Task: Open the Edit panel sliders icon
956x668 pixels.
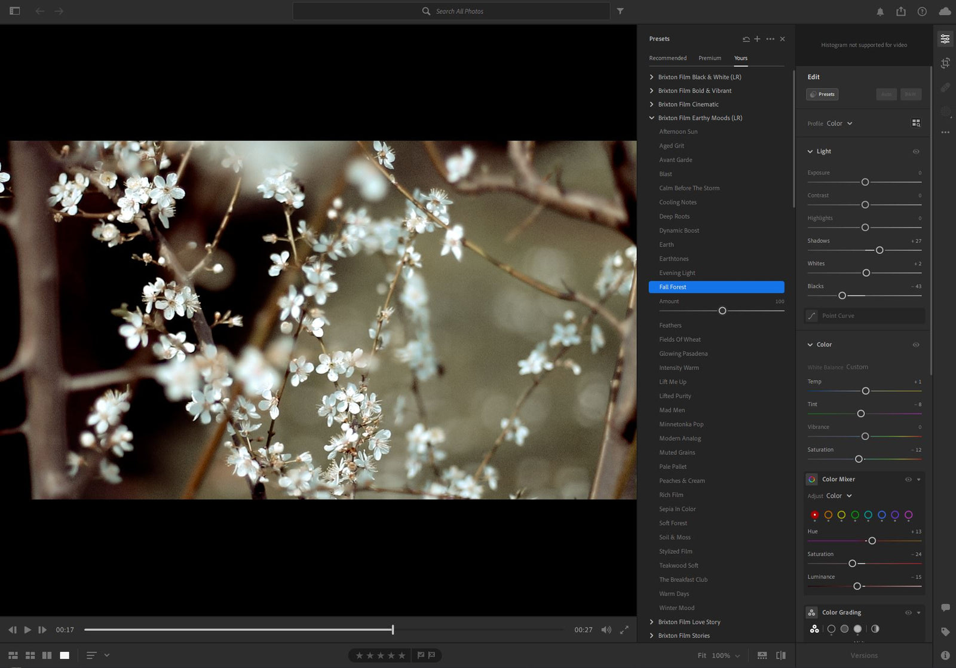Action: pyautogui.click(x=946, y=38)
